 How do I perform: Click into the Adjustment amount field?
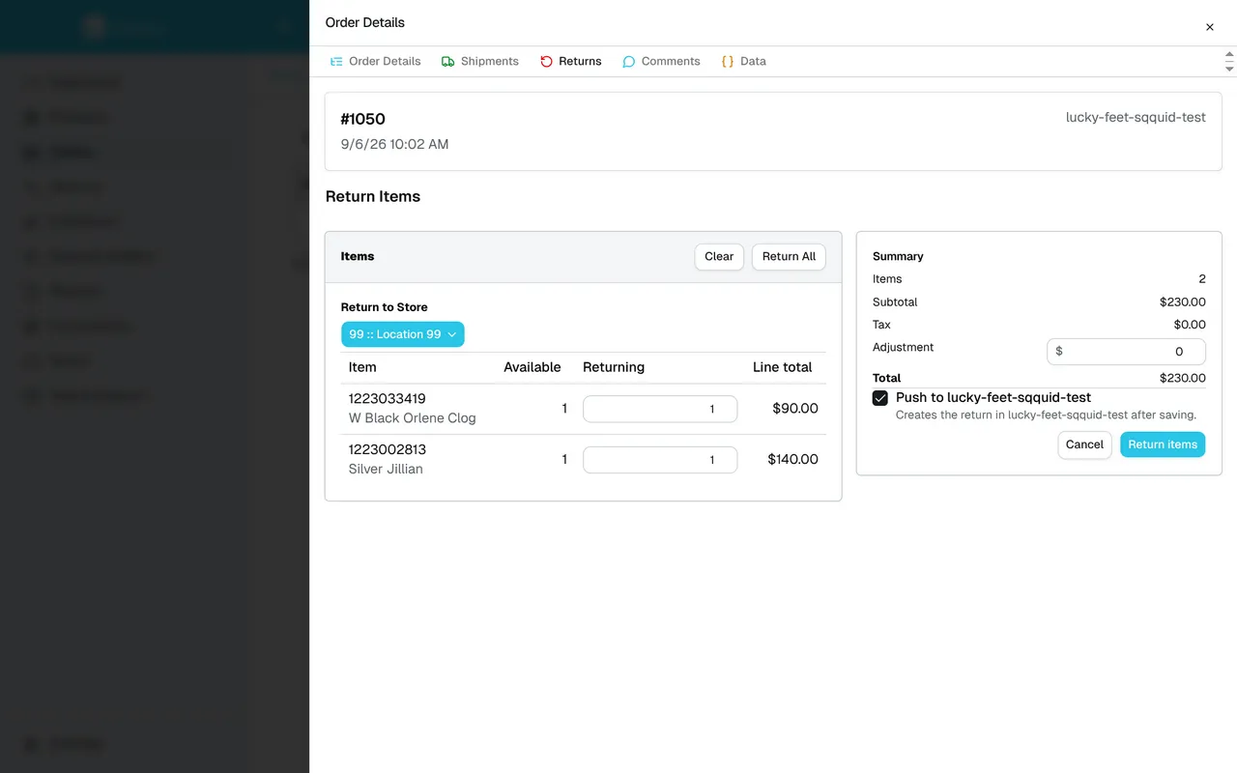coord(1127,352)
